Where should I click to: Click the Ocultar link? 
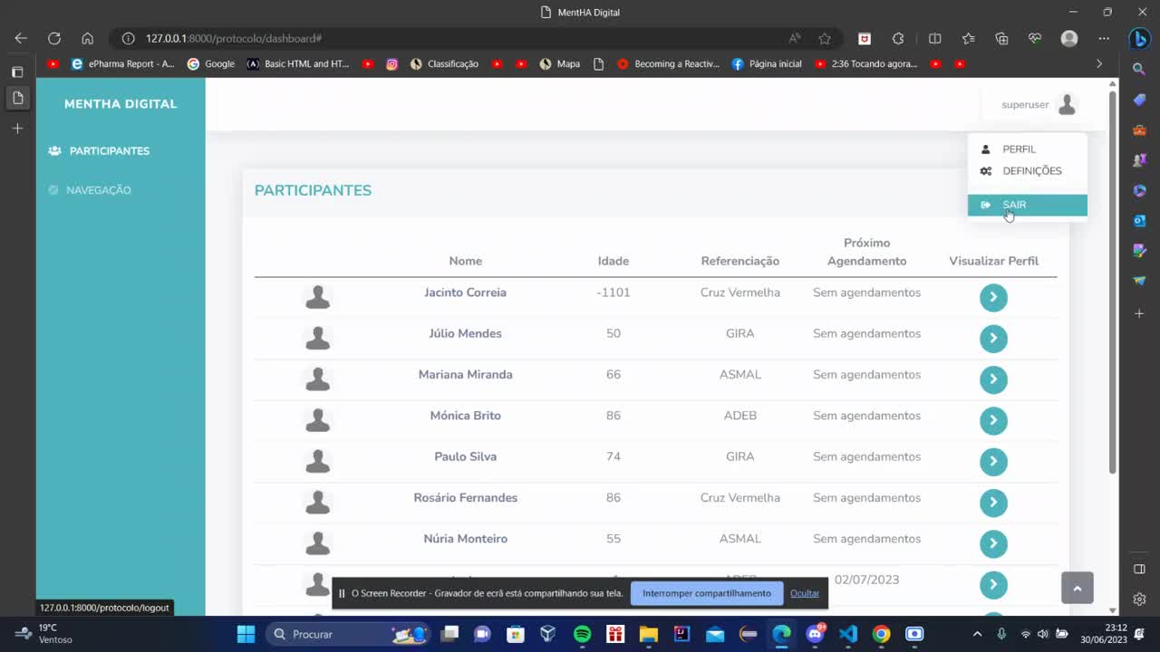(804, 593)
